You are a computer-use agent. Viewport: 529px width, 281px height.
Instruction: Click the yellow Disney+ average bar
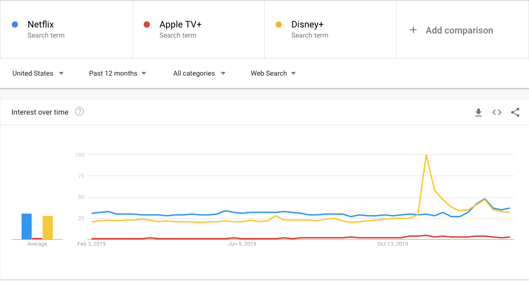[x=48, y=227]
